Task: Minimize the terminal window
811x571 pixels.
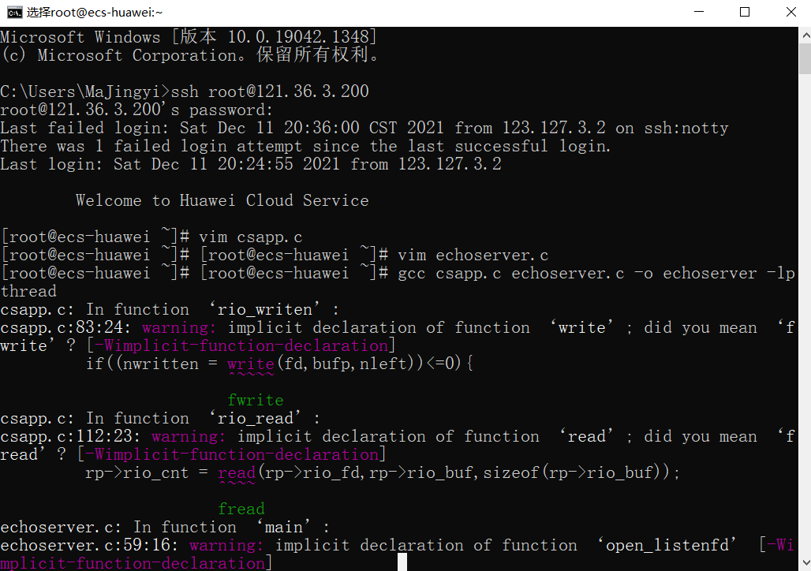Action: tap(699, 12)
